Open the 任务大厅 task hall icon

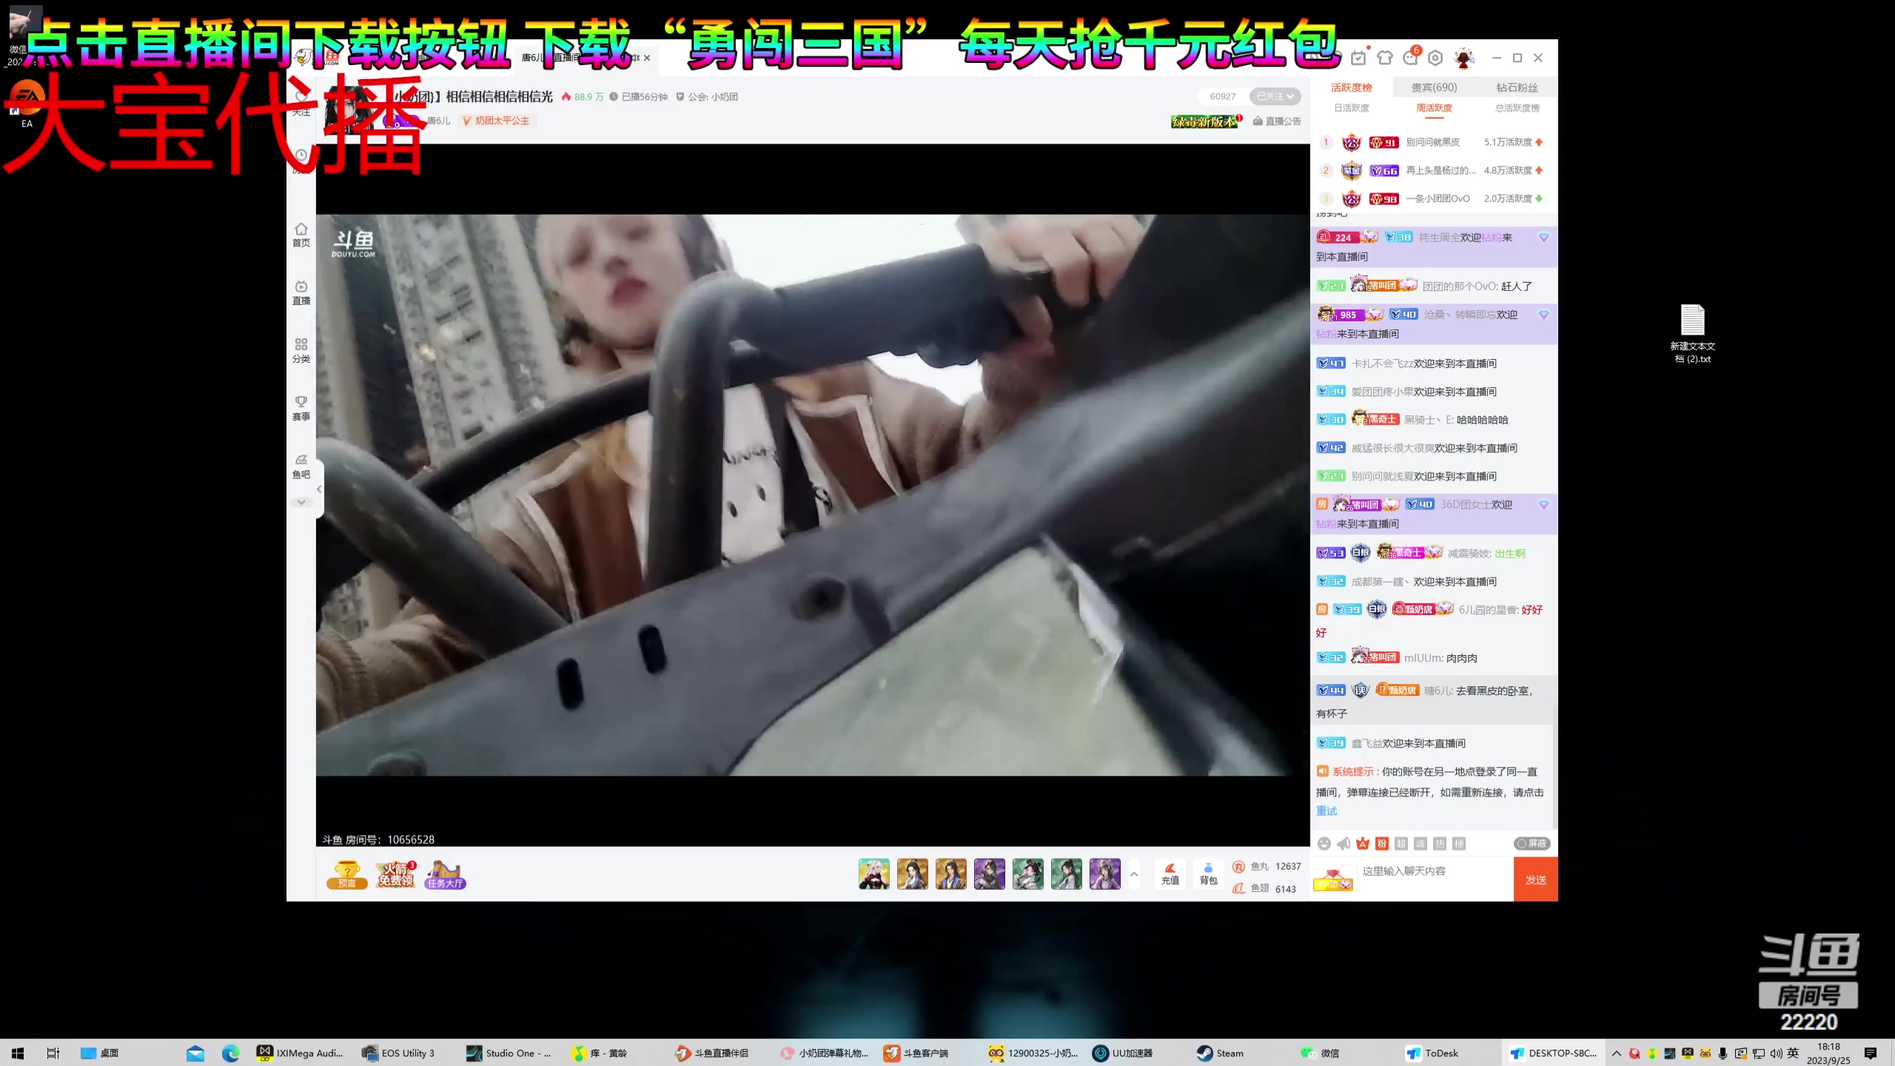(x=445, y=874)
